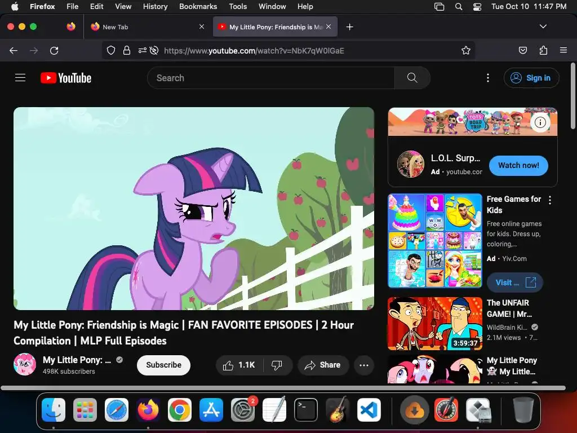Screen dimensions: 577x433
Task: Click WildBrain Ki... channel name
Action: 507,327
